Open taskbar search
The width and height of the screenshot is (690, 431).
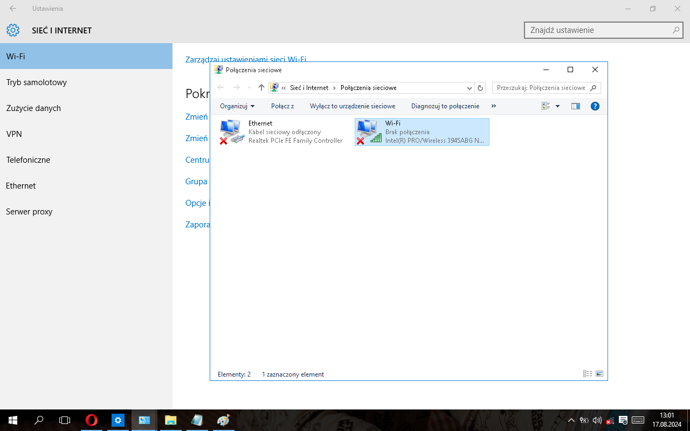click(39, 420)
